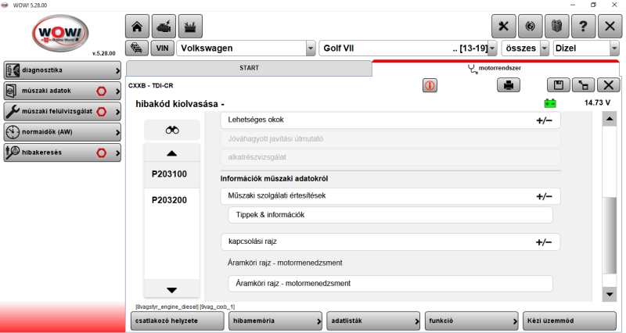Click the expand window icon
Viewport: 626px width, 333px height.
pyautogui.click(x=583, y=85)
